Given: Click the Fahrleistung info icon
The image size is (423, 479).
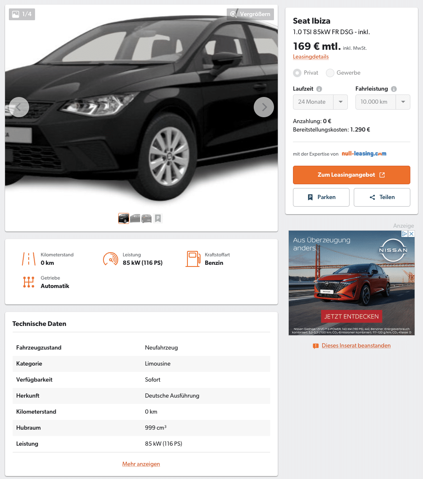Looking at the screenshot, I should coord(393,89).
